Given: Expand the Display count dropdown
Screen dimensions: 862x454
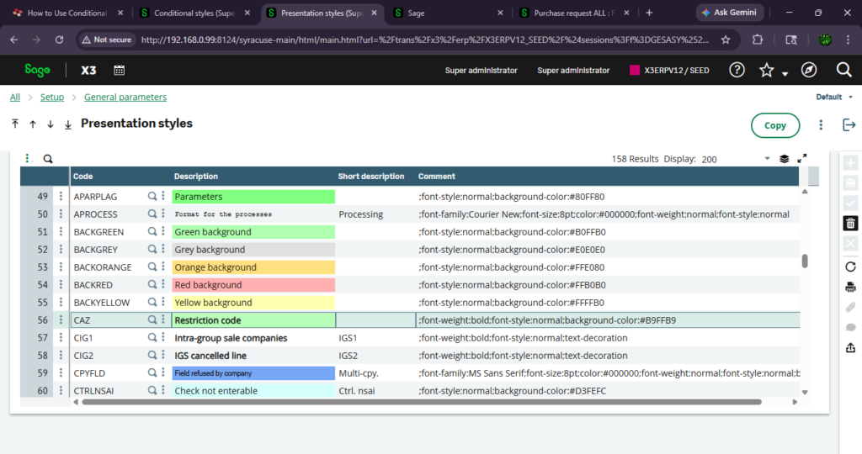Looking at the screenshot, I should pos(767,159).
